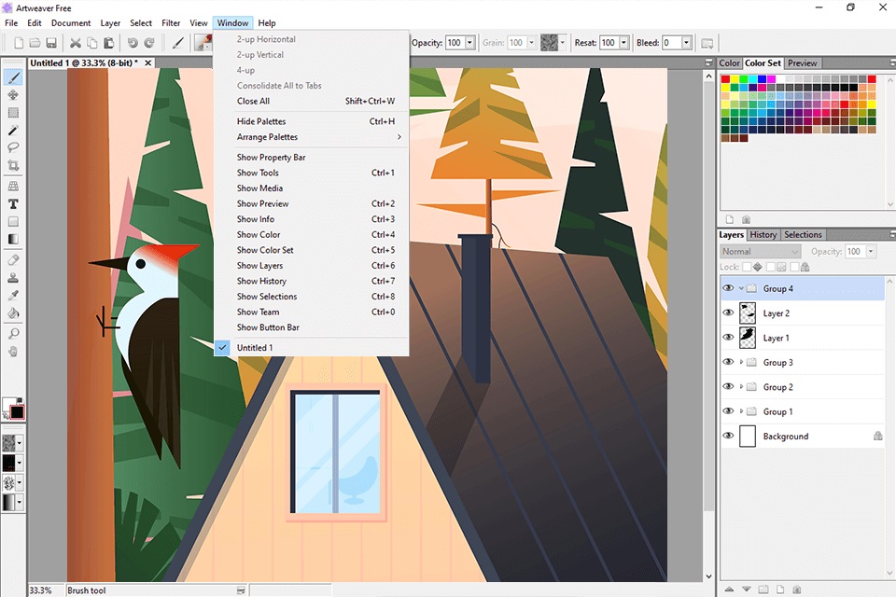896x597 pixels.
Task: Click the Undo toolbar icon
Action: pos(133,43)
